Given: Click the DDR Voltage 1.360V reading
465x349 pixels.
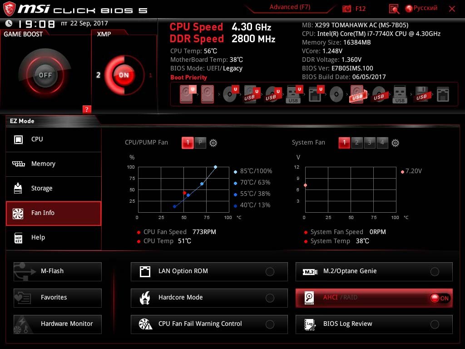Looking at the screenshot, I should 351,60.
